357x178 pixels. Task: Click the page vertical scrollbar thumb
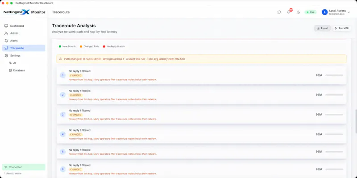pyautogui.click(x=356, y=121)
